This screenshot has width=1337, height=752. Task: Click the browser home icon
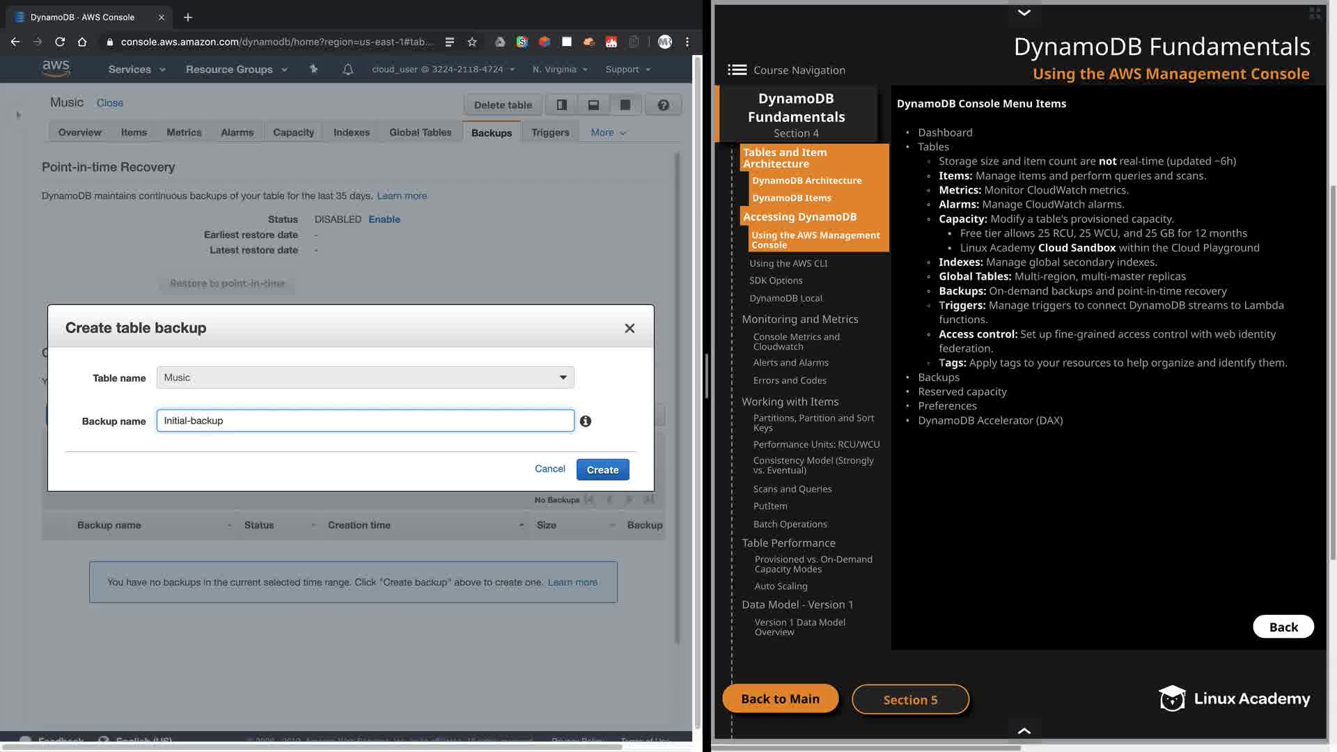point(82,42)
